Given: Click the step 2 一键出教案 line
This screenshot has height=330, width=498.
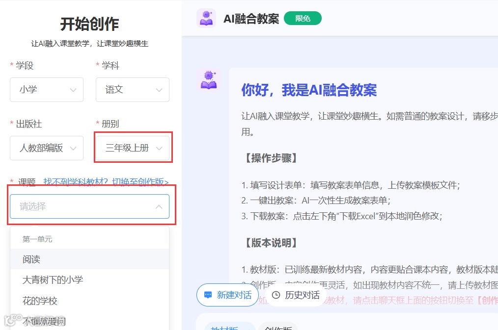Looking at the screenshot, I should (316, 201).
